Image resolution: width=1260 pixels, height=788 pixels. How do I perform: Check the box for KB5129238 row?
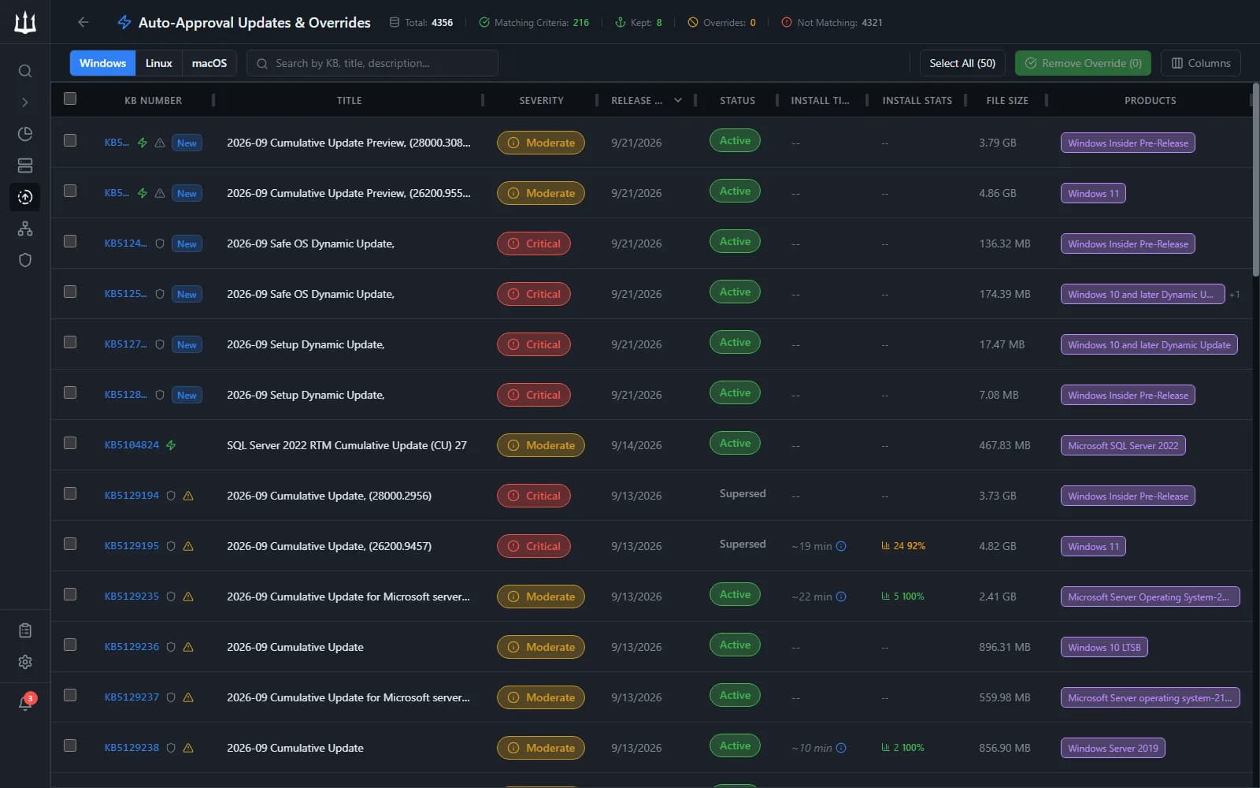[70, 745]
